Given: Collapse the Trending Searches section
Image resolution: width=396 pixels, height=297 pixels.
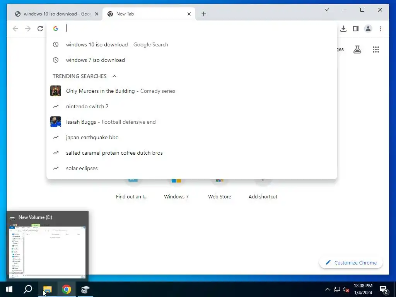Looking at the screenshot, I should coord(114,76).
